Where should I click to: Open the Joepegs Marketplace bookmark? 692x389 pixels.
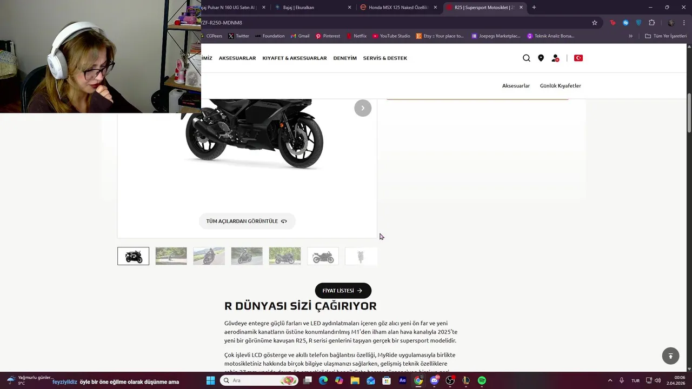[x=496, y=36]
